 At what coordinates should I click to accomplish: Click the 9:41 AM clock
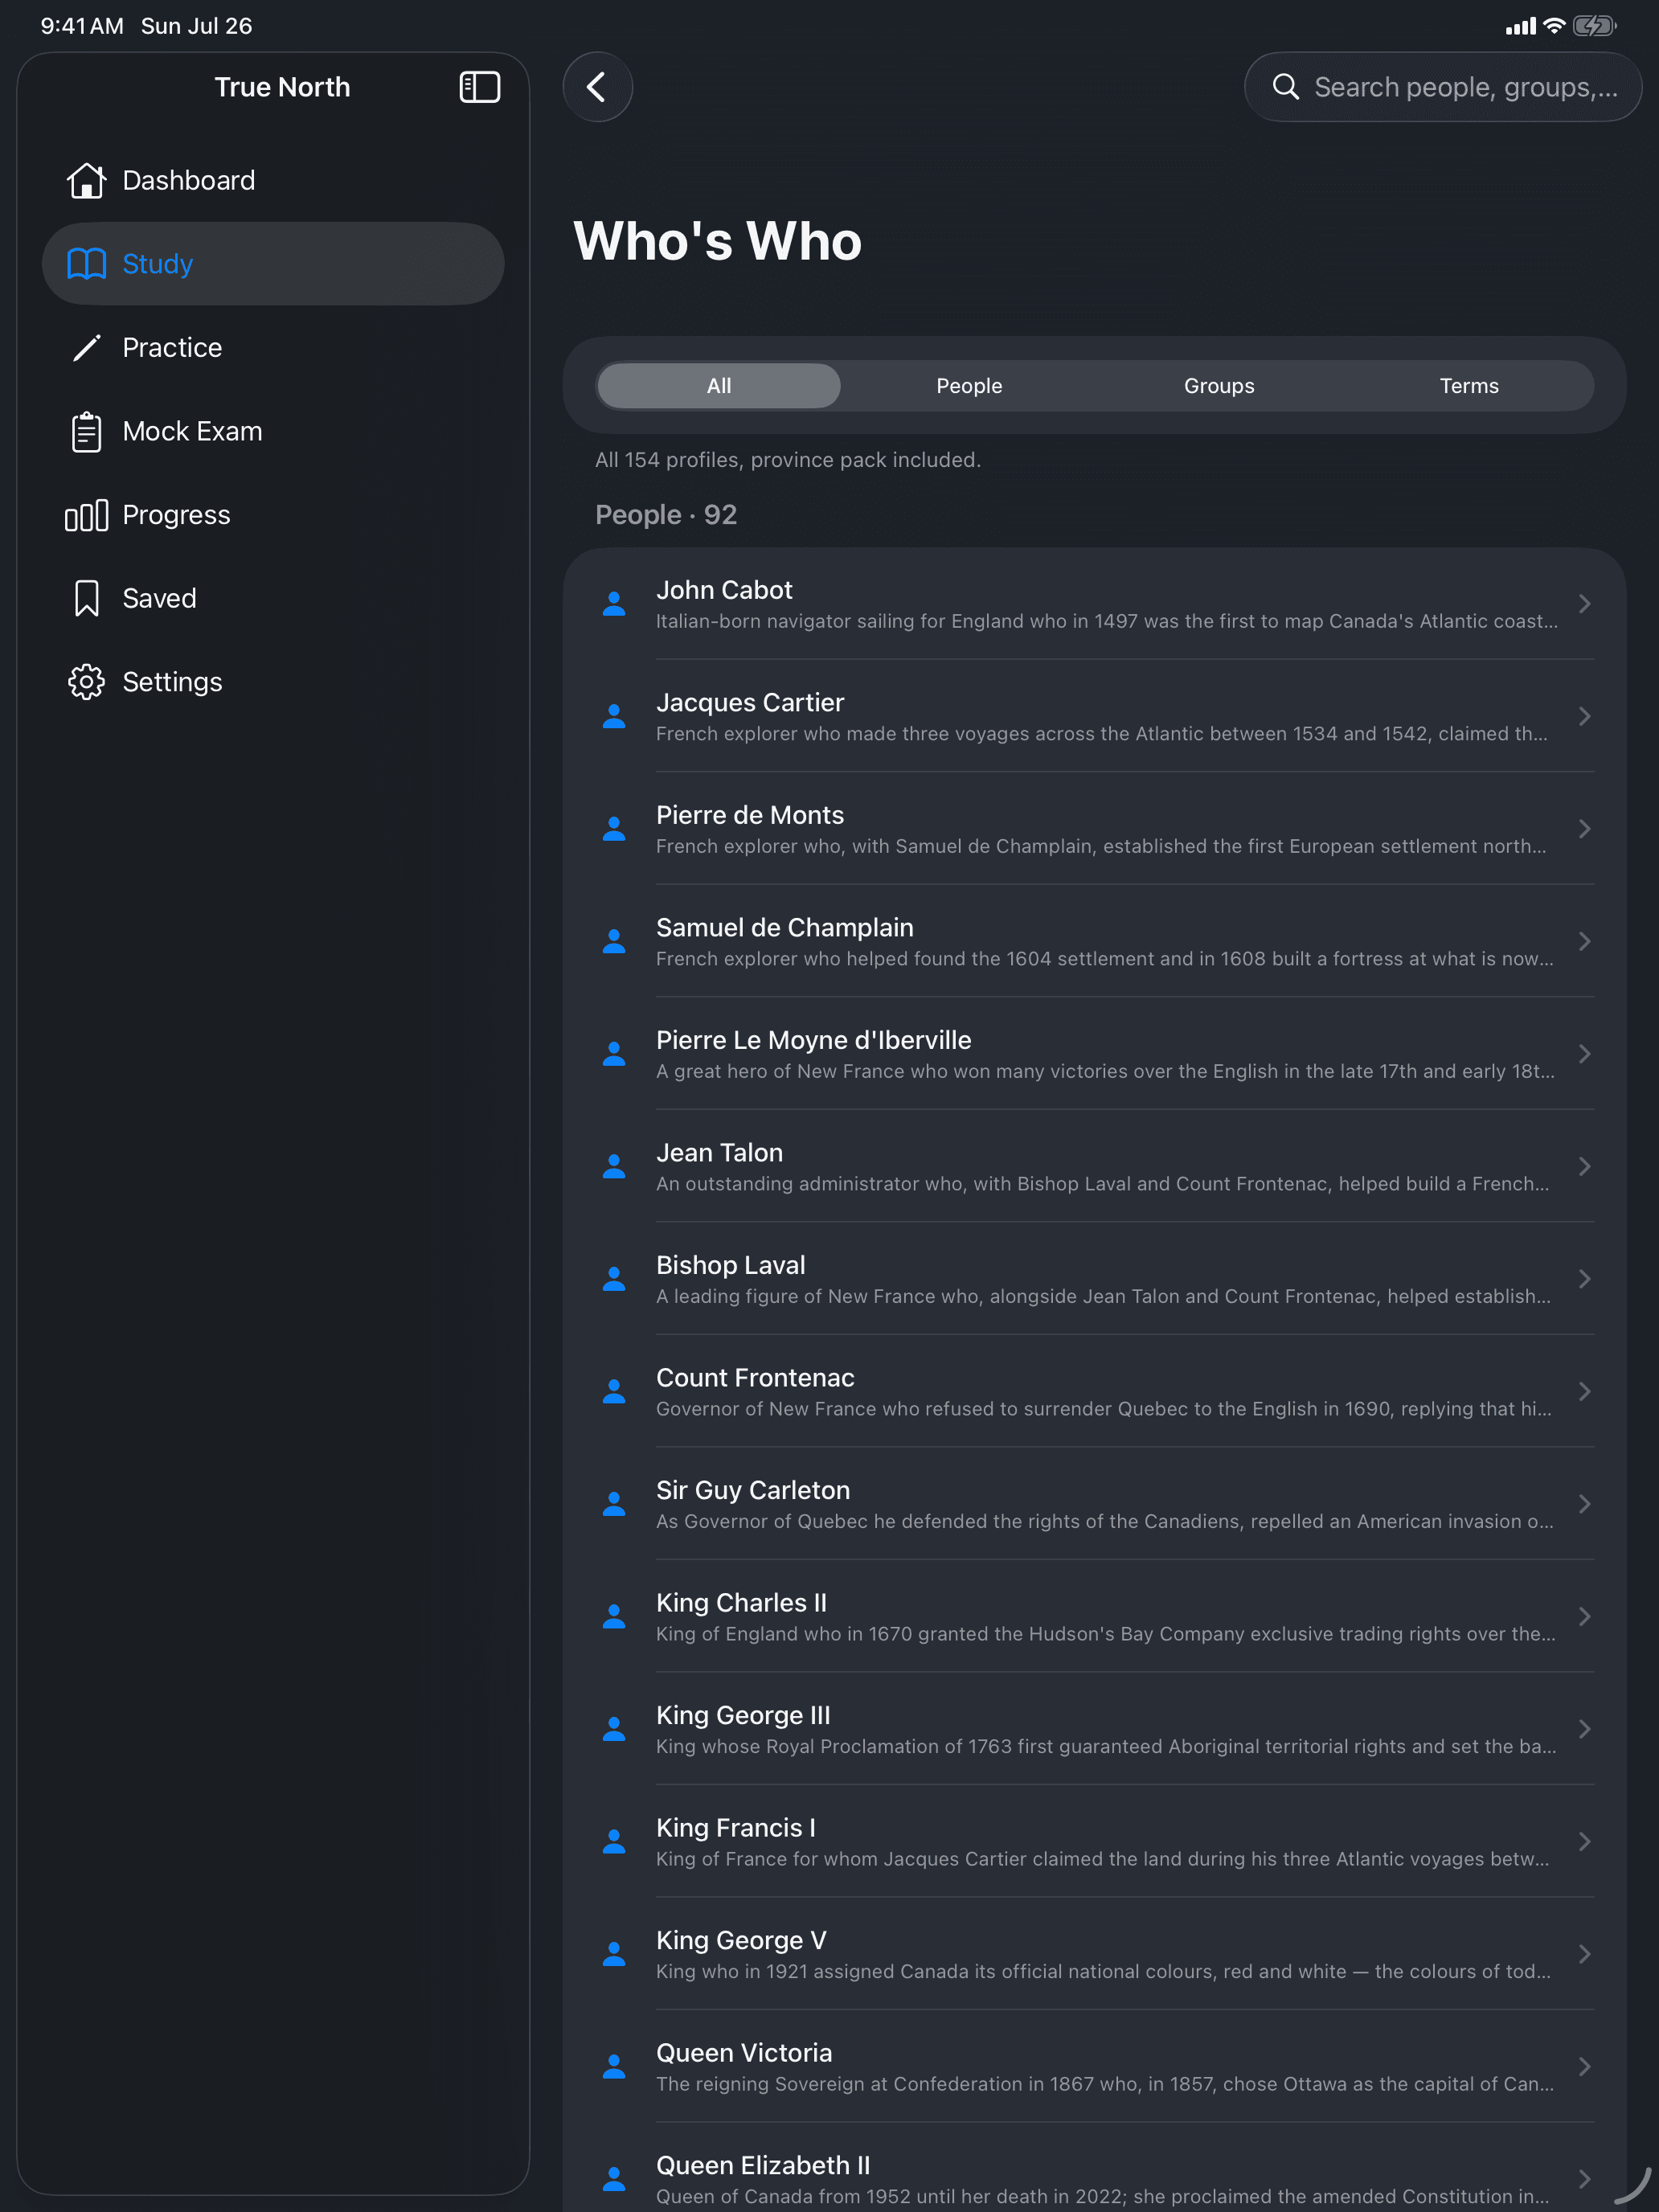click(x=82, y=26)
